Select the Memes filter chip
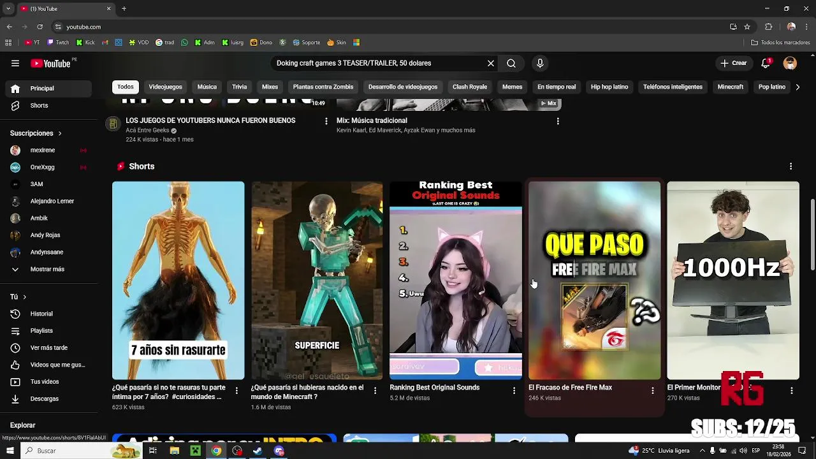Image resolution: width=816 pixels, height=459 pixels. [513, 87]
